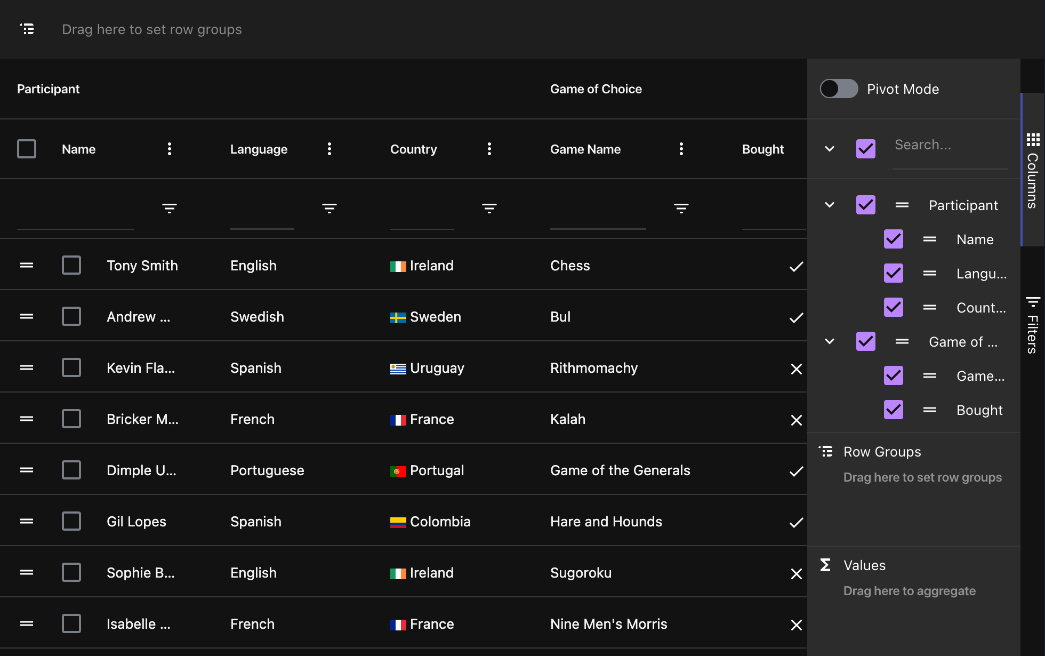Image resolution: width=1045 pixels, height=656 pixels.
Task: Click the Name column filter icon
Action: [170, 208]
